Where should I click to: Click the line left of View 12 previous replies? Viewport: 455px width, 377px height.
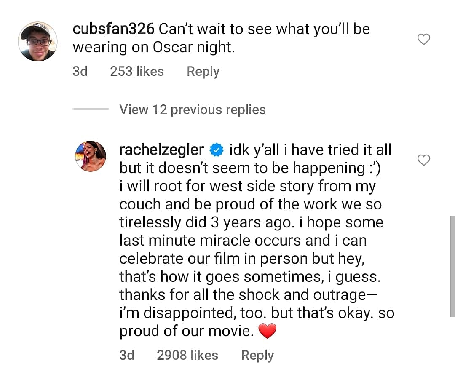tap(91, 109)
